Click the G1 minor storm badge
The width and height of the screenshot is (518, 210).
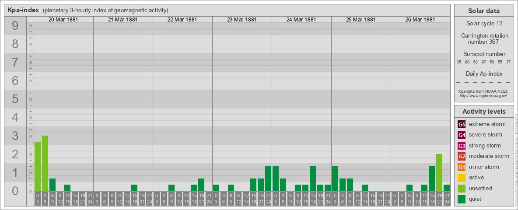(462, 167)
